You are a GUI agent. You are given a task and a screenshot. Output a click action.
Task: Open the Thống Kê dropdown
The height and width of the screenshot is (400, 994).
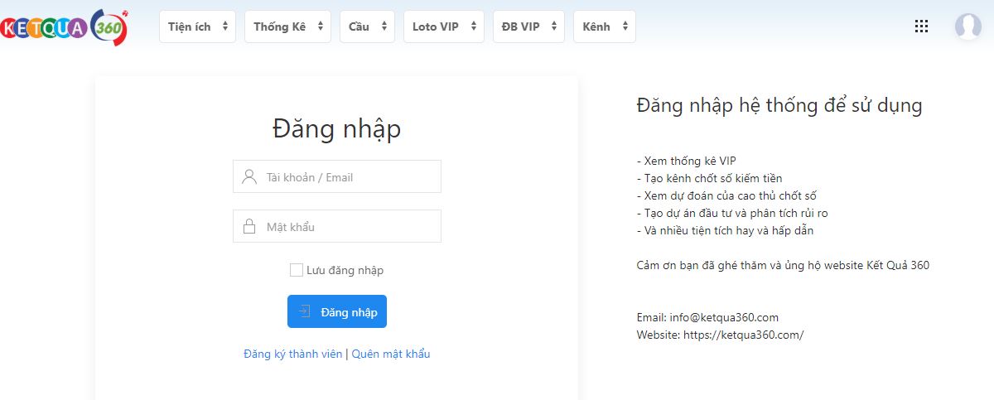(287, 27)
